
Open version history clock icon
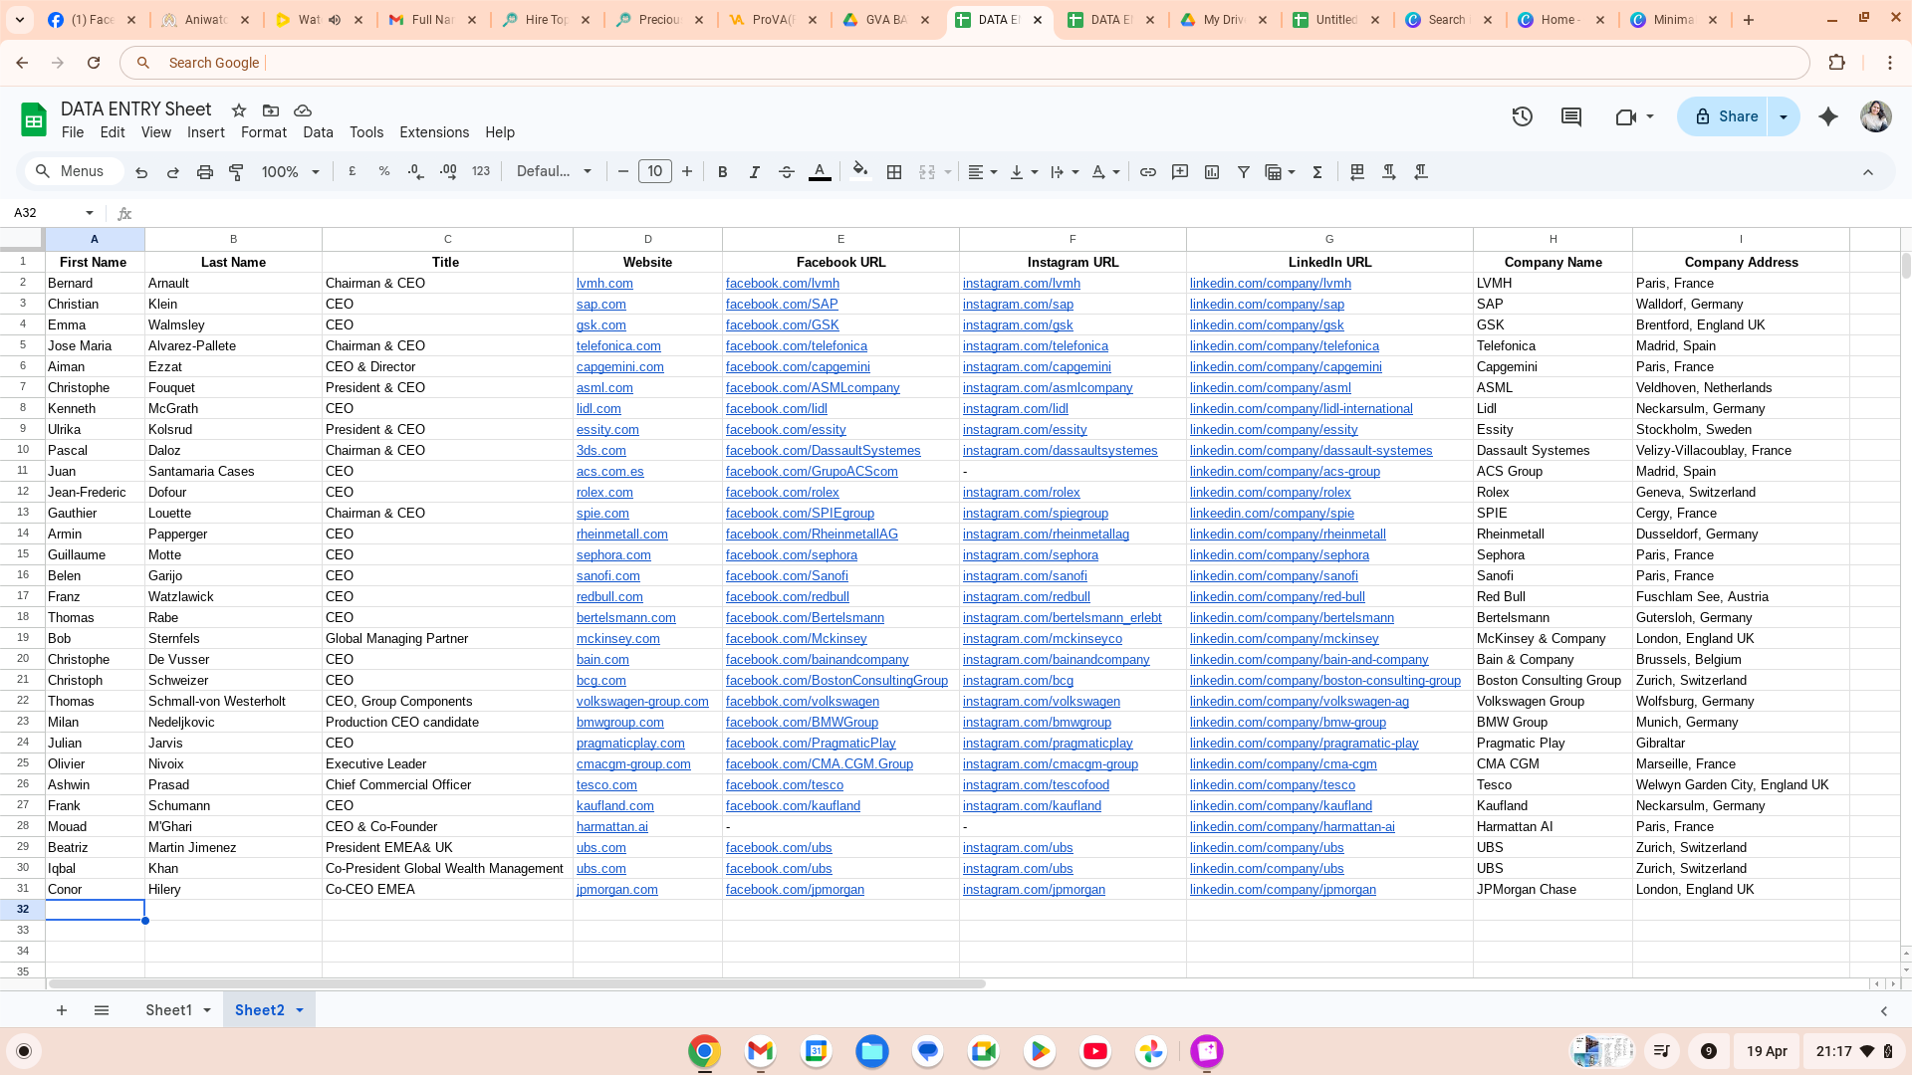click(1522, 116)
